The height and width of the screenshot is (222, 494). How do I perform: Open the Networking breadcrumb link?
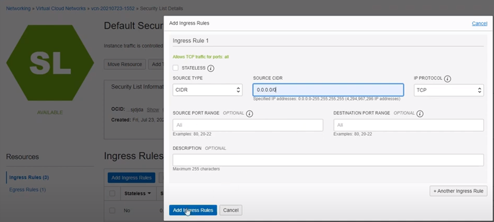coord(18,9)
